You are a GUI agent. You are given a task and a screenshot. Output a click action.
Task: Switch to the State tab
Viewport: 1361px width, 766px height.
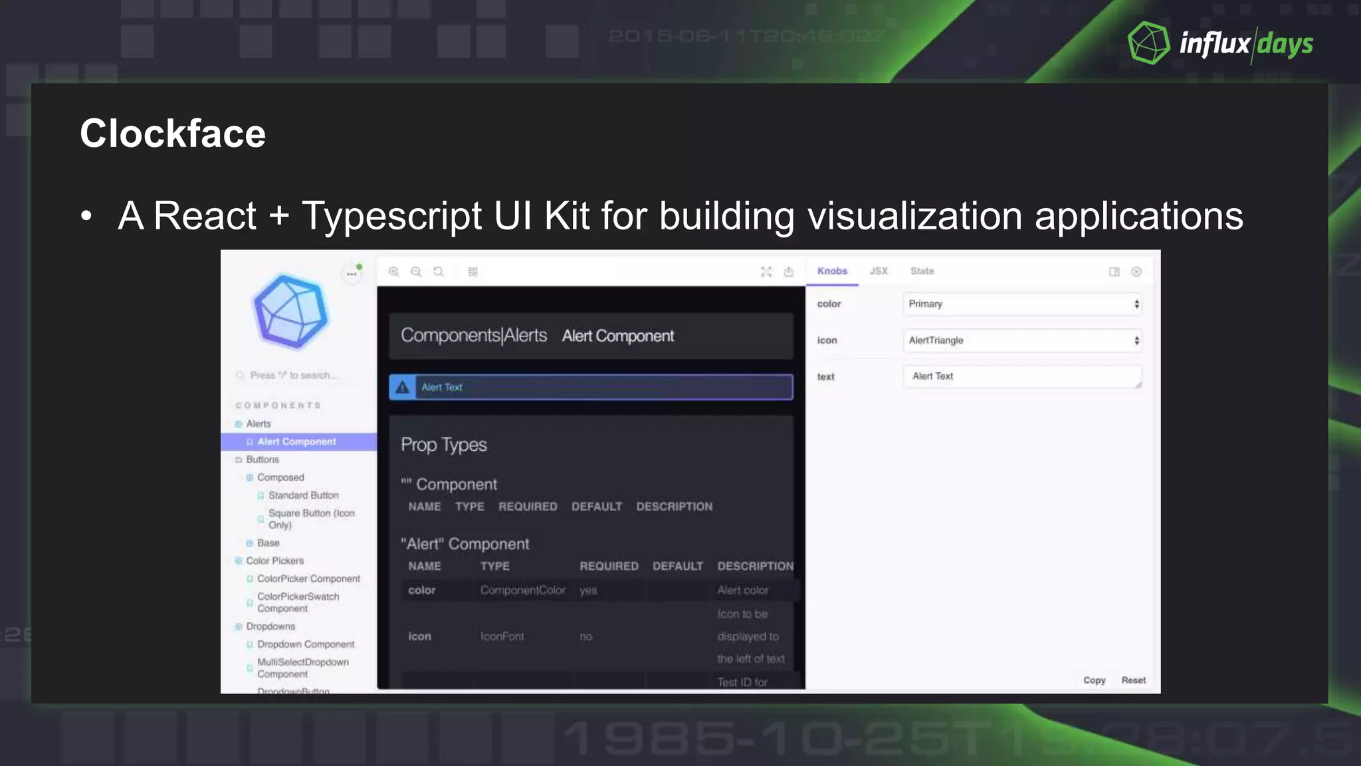[922, 271]
